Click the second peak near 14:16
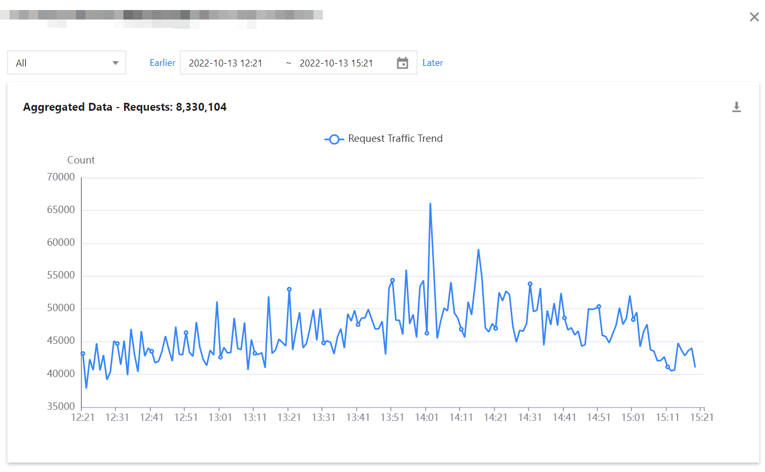Image resolution: width=765 pixels, height=472 pixels. 479,250
